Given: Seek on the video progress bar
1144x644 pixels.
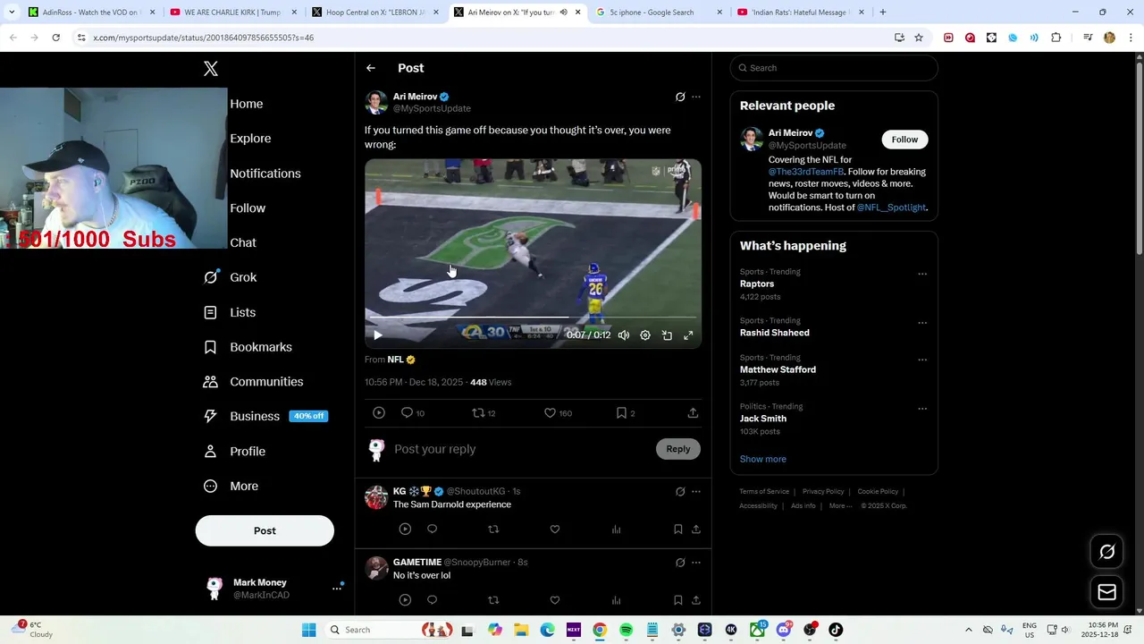Looking at the screenshot, I should point(533,318).
